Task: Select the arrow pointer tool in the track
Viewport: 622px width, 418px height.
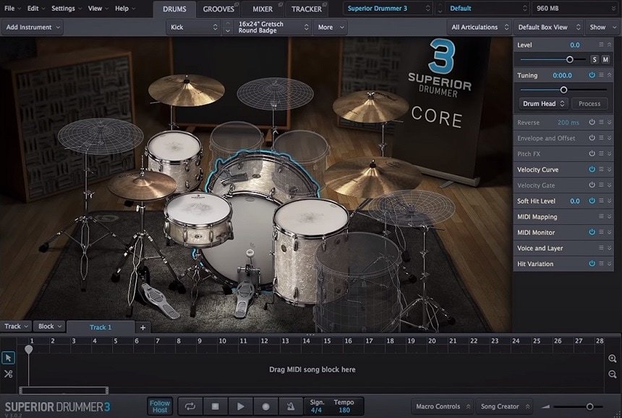Action: [8, 358]
